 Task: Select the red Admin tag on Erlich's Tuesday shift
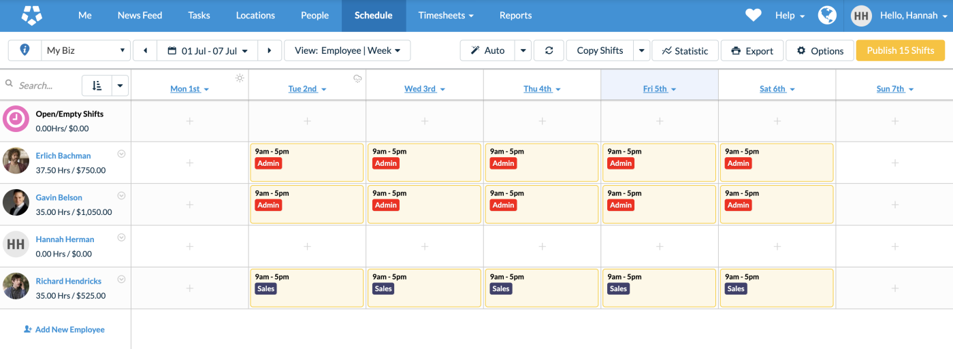(x=268, y=163)
